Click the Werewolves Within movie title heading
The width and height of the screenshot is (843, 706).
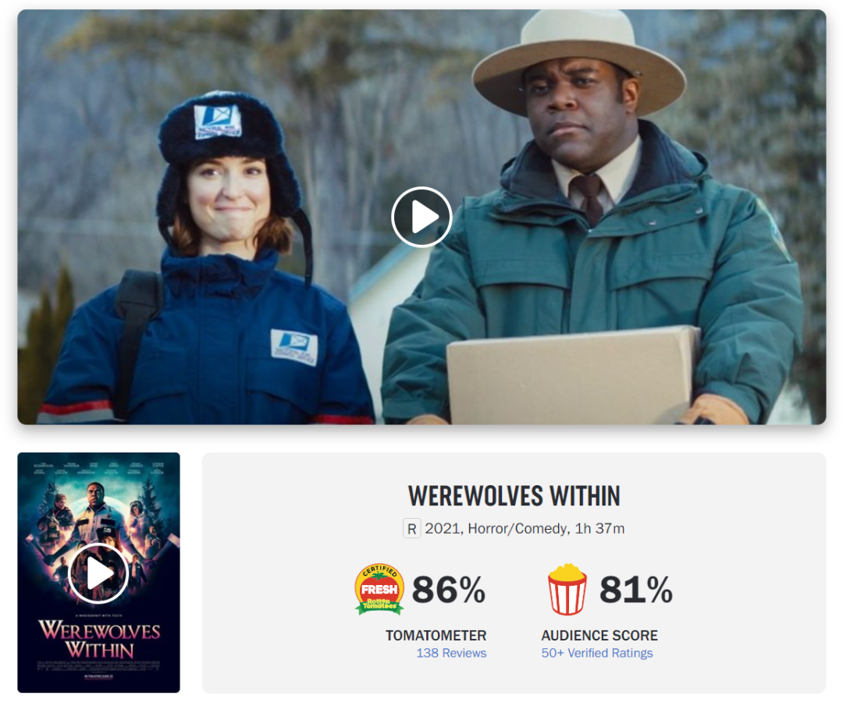pyautogui.click(x=514, y=496)
